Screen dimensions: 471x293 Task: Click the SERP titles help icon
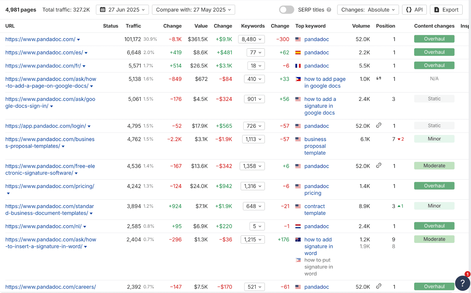coord(329,10)
